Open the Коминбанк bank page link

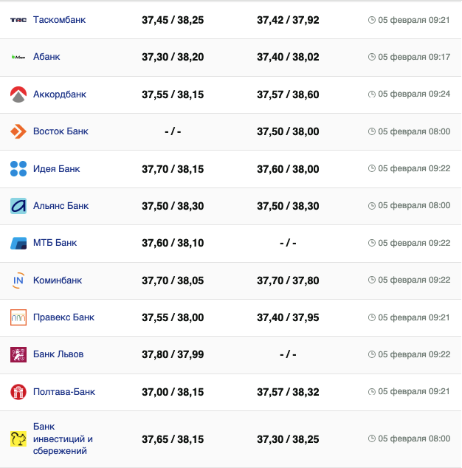coord(58,281)
